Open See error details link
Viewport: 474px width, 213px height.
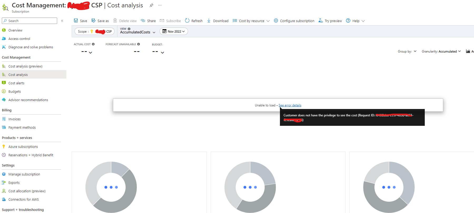click(x=290, y=105)
